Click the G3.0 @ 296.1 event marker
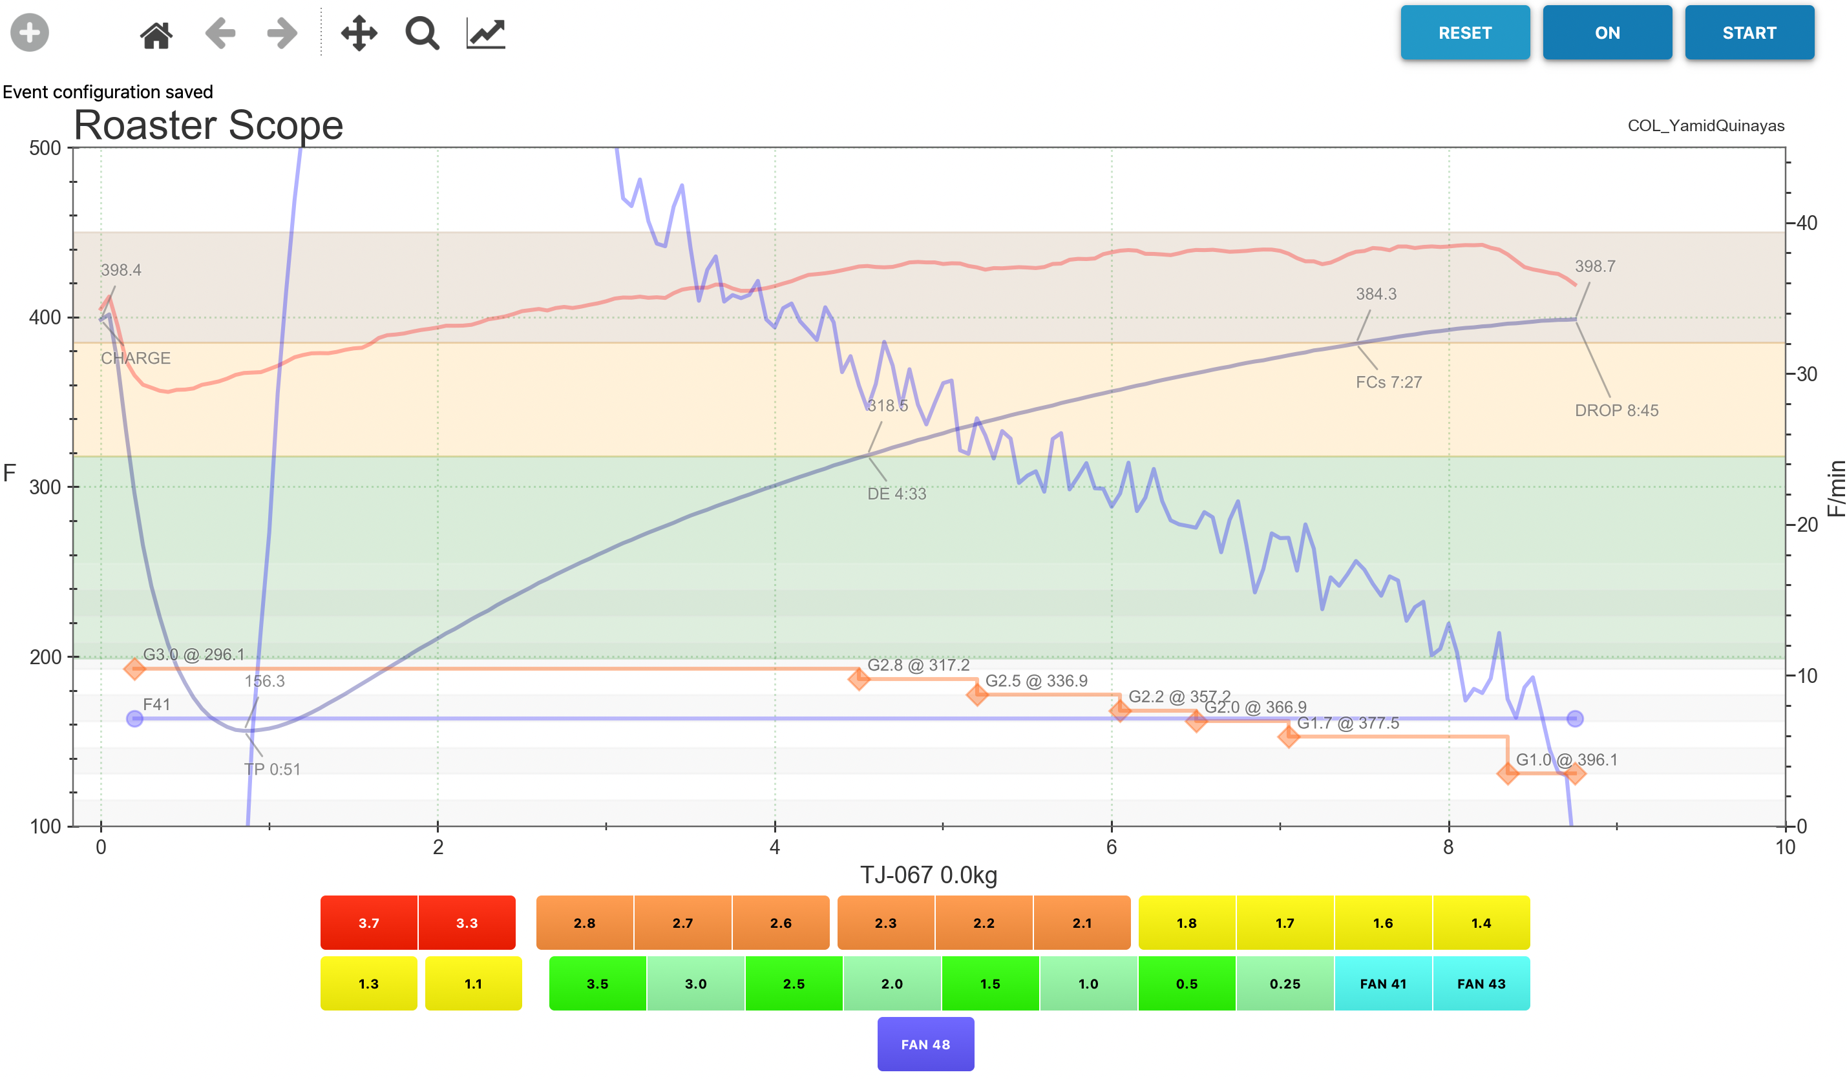The width and height of the screenshot is (1847, 1079). point(134,669)
